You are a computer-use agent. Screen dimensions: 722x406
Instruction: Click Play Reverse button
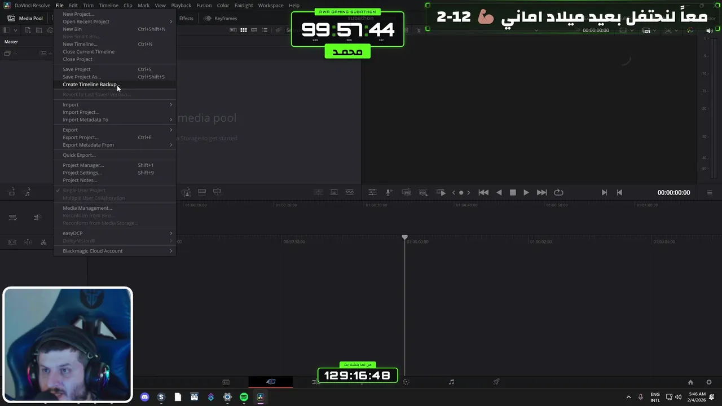pyautogui.click(x=499, y=192)
